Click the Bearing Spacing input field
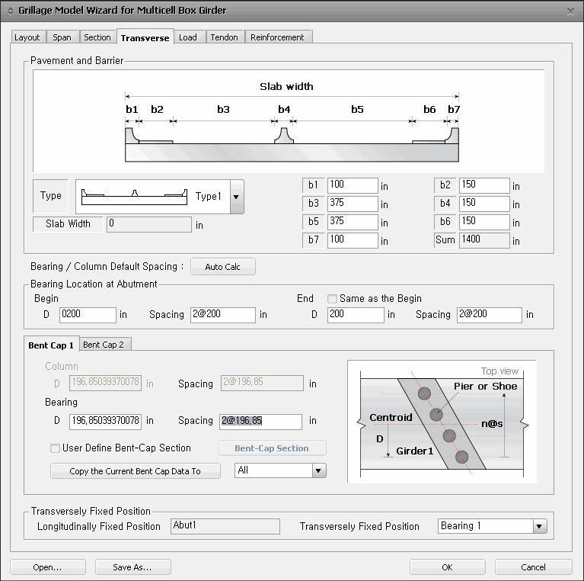Screen dimensions: 584x581 click(x=260, y=421)
